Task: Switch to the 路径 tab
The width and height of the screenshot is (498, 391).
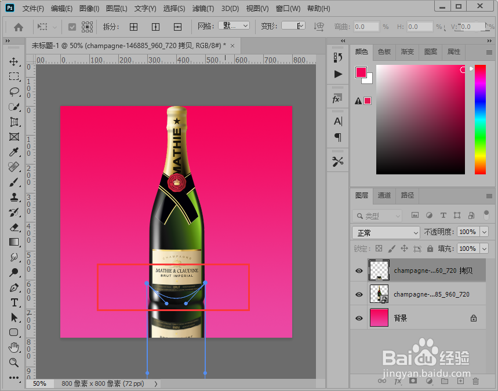Action: point(407,195)
